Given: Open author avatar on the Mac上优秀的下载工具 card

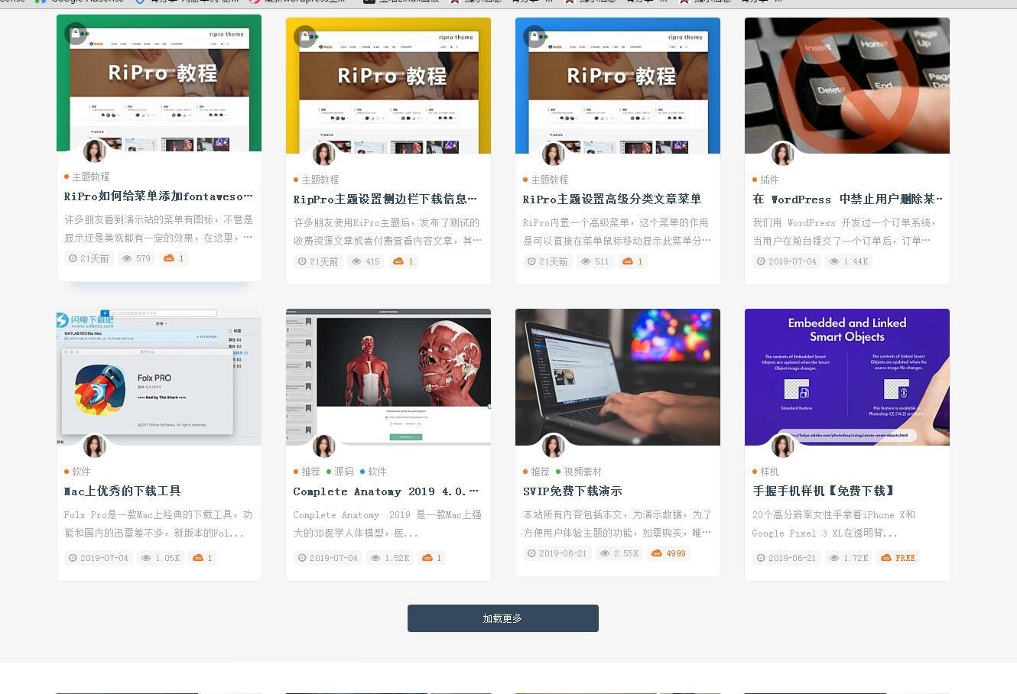Looking at the screenshot, I should click(95, 446).
